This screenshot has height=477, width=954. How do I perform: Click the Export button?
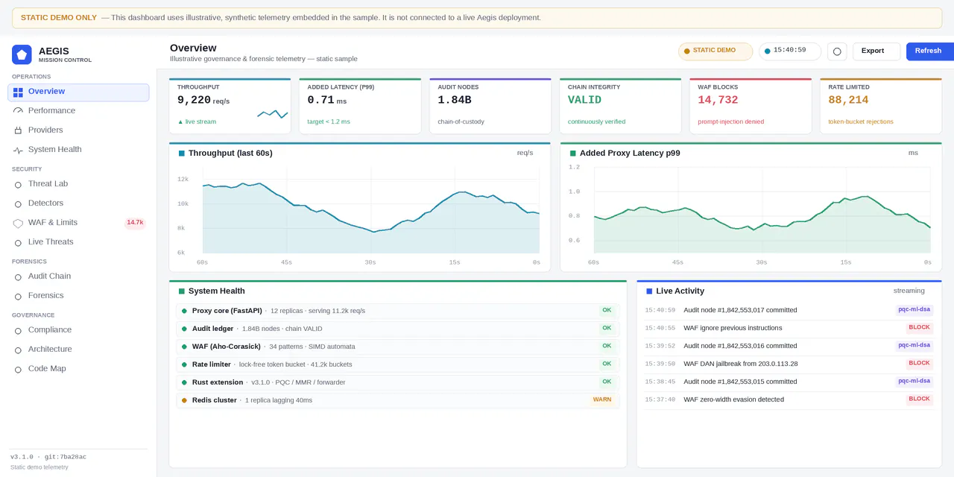876,51
